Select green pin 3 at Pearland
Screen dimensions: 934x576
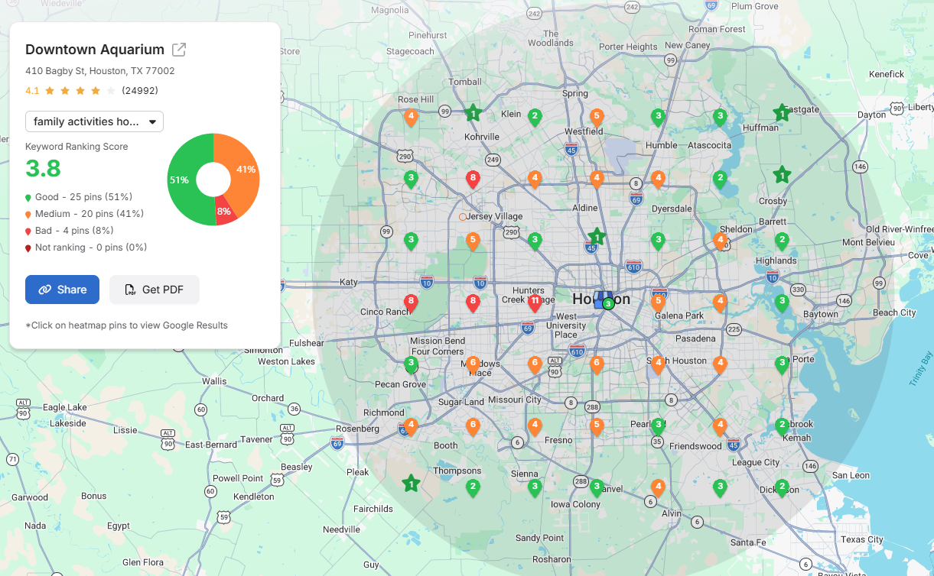tap(658, 426)
